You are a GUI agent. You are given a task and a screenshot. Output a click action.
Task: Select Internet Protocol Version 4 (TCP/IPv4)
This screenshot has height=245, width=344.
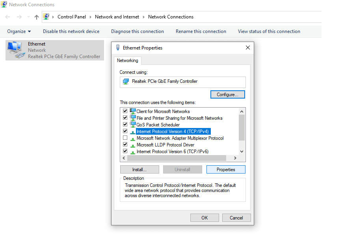click(173, 132)
